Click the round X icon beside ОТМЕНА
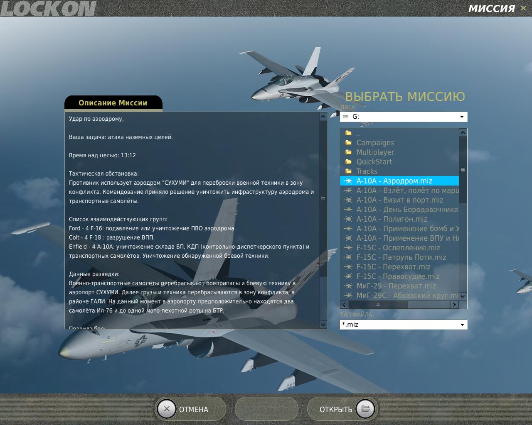This screenshot has width=532, height=425. coord(167,409)
